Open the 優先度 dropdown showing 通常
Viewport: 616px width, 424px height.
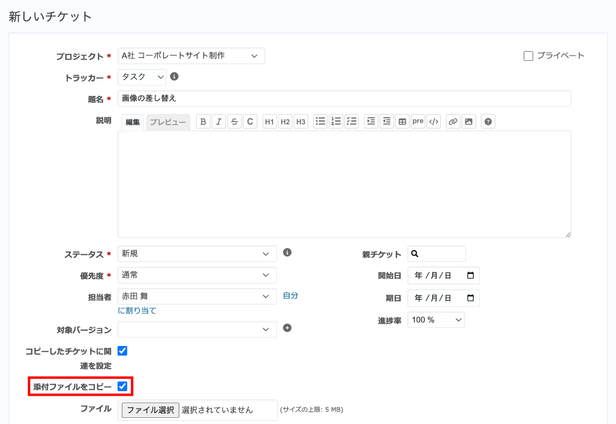(x=197, y=275)
